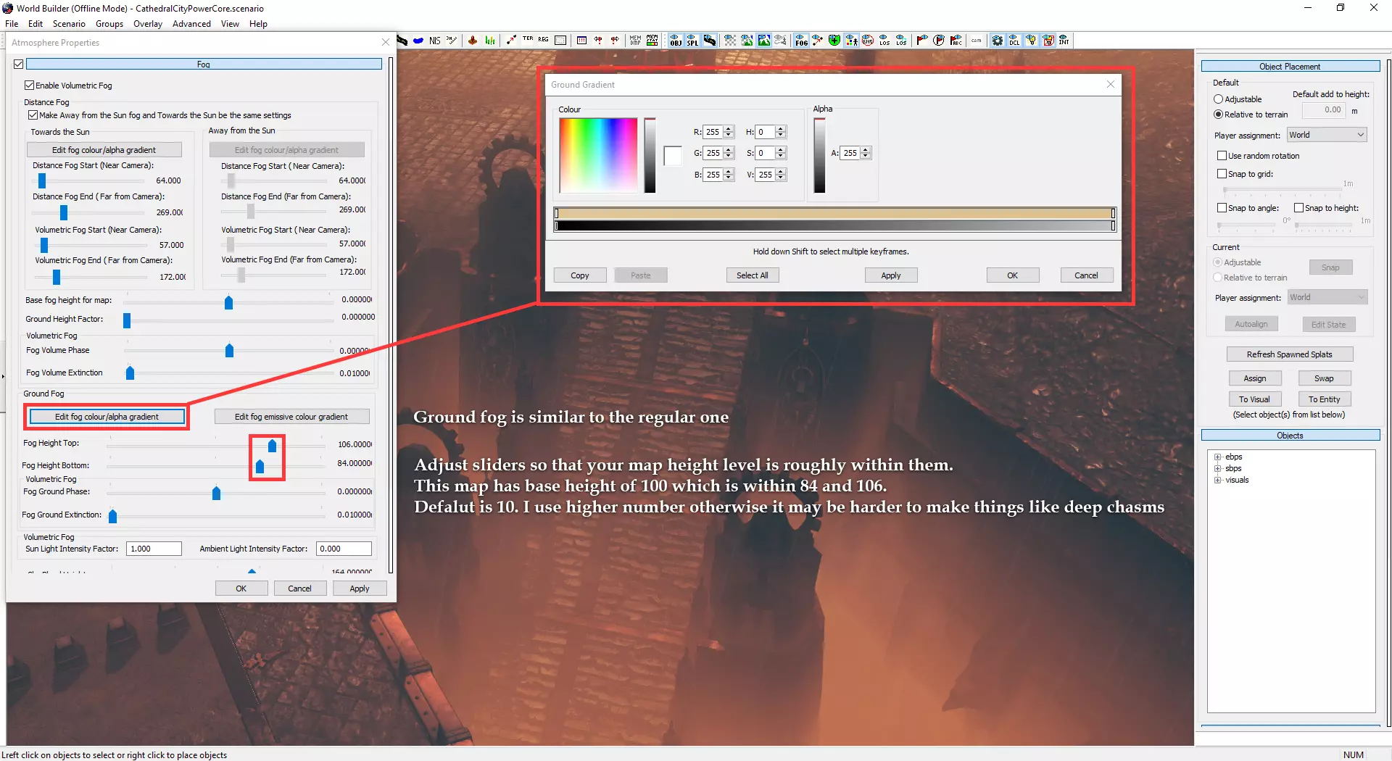Toggle SPL visibility in toolbar
The height and width of the screenshot is (761, 1392).
pos(692,41)
